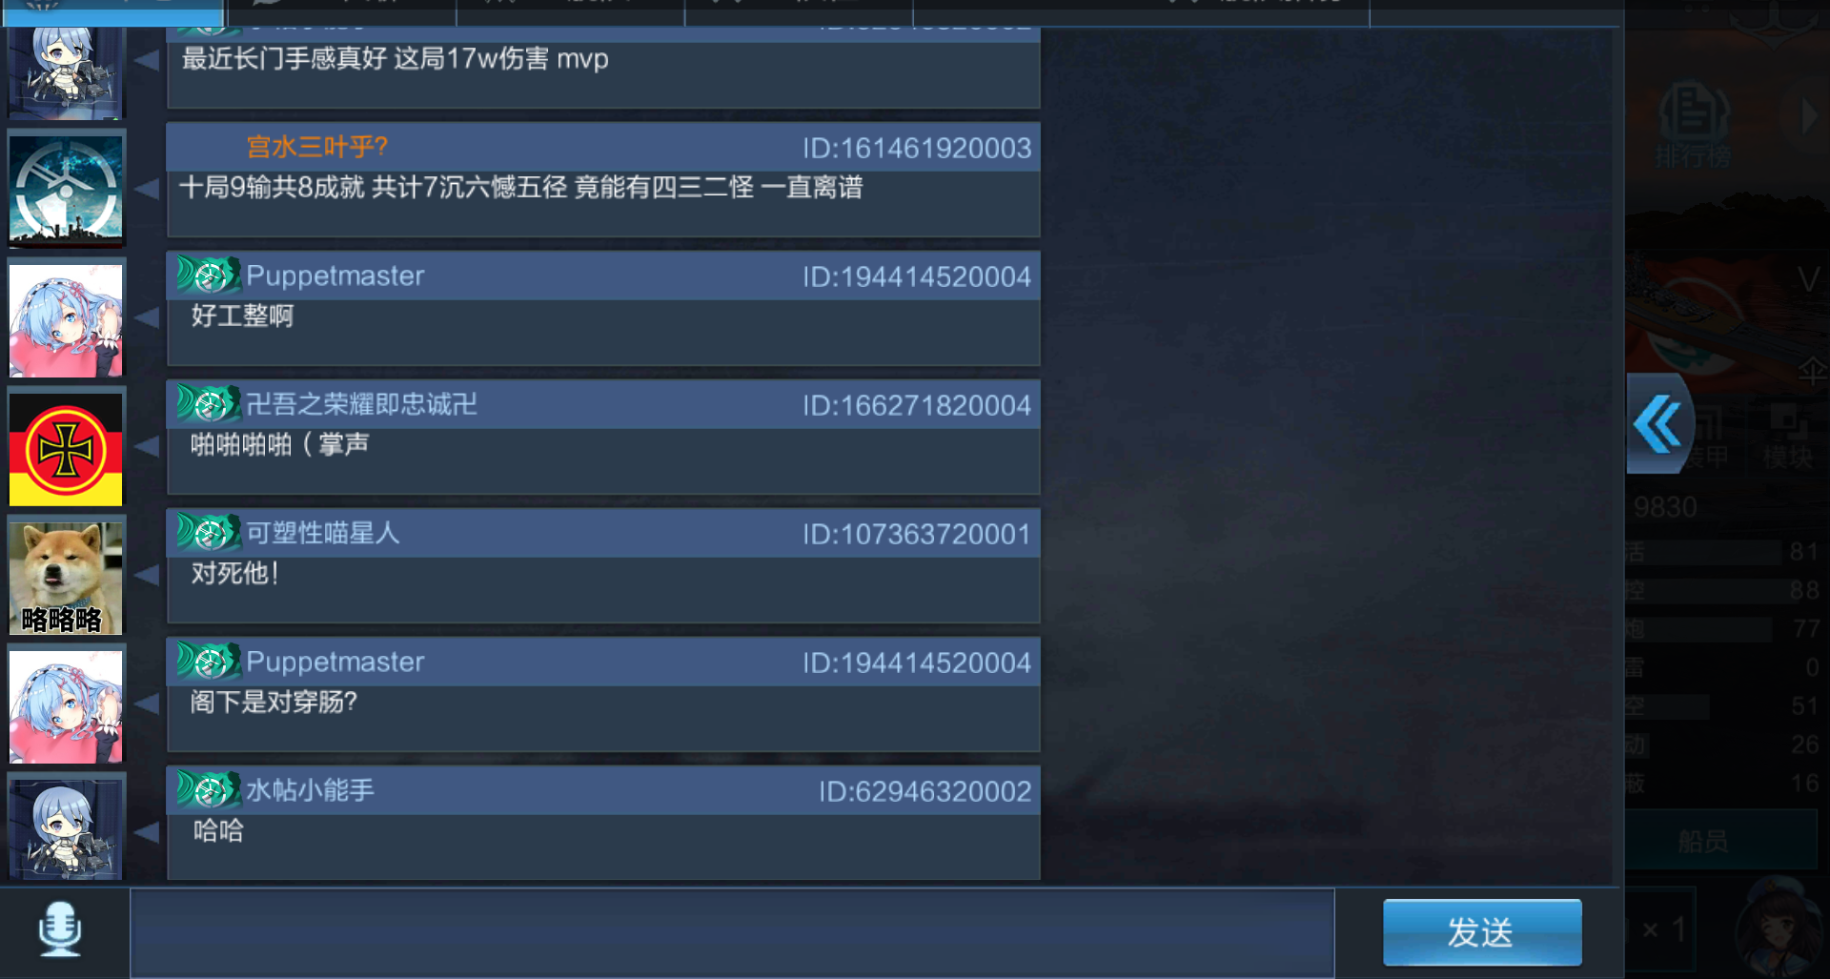Screen dimensions: 1830x979
Task: Open the Shiba dog 略略略 avatar
Action: pyautogui.click(x=66, y=578)
